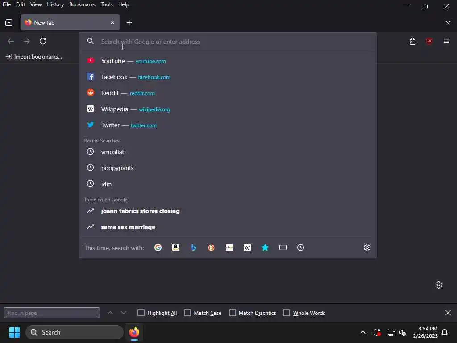Show hidden system tray icons
The width and height of the screenshot is (457, 343).
click(x=363, y=332)
